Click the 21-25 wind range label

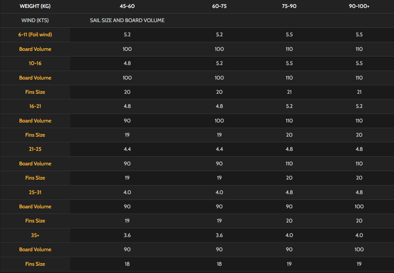coord(35,149)
